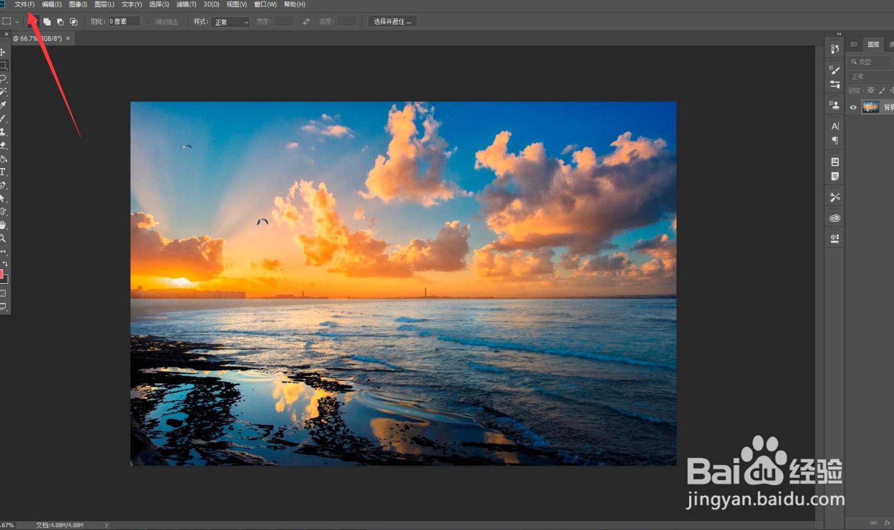Open the 图像(I) menu
The height and width of the screenshot is (530, 894).
pos(78,4)
